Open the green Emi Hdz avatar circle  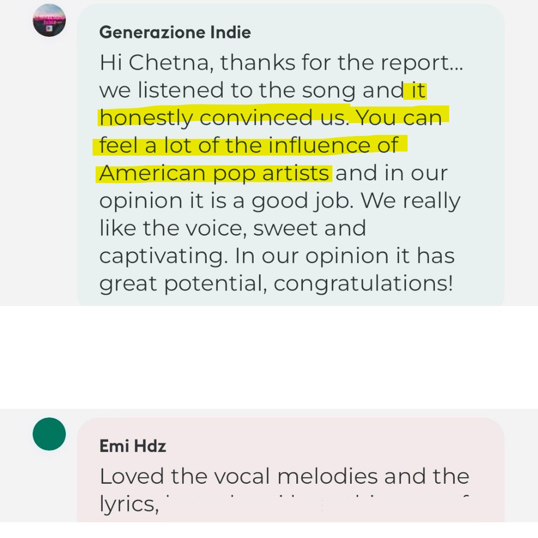49,434
